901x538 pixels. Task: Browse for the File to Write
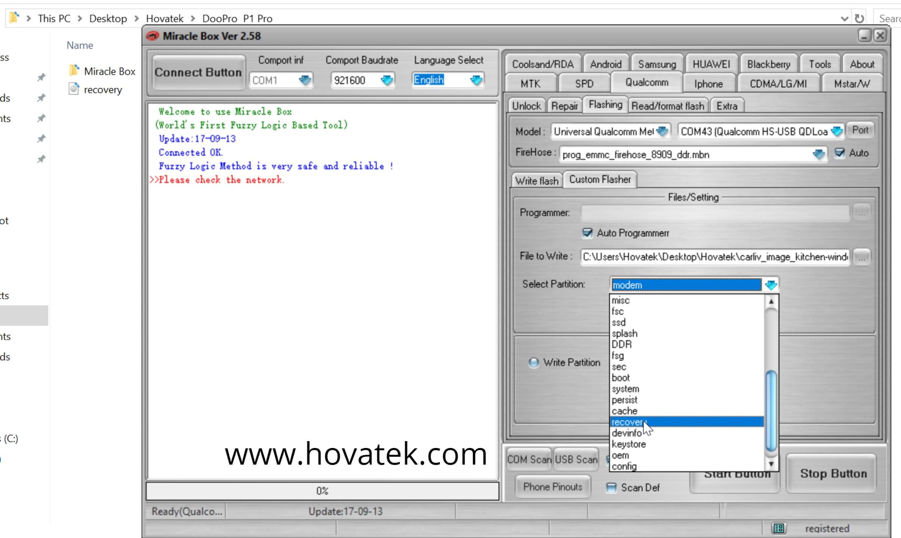tap(862, 257)
